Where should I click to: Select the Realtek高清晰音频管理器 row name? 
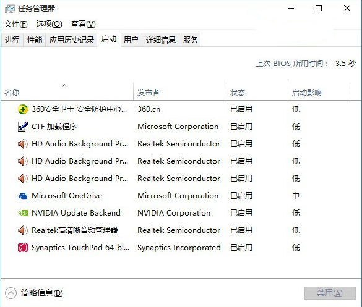tap(75, 230)
